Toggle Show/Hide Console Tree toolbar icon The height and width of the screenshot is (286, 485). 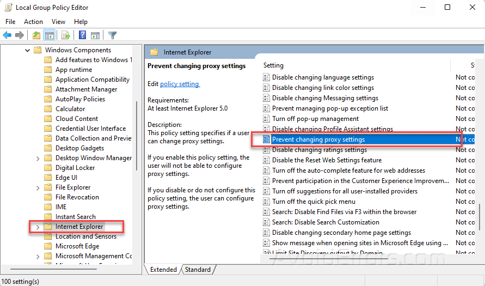[50, 35]
